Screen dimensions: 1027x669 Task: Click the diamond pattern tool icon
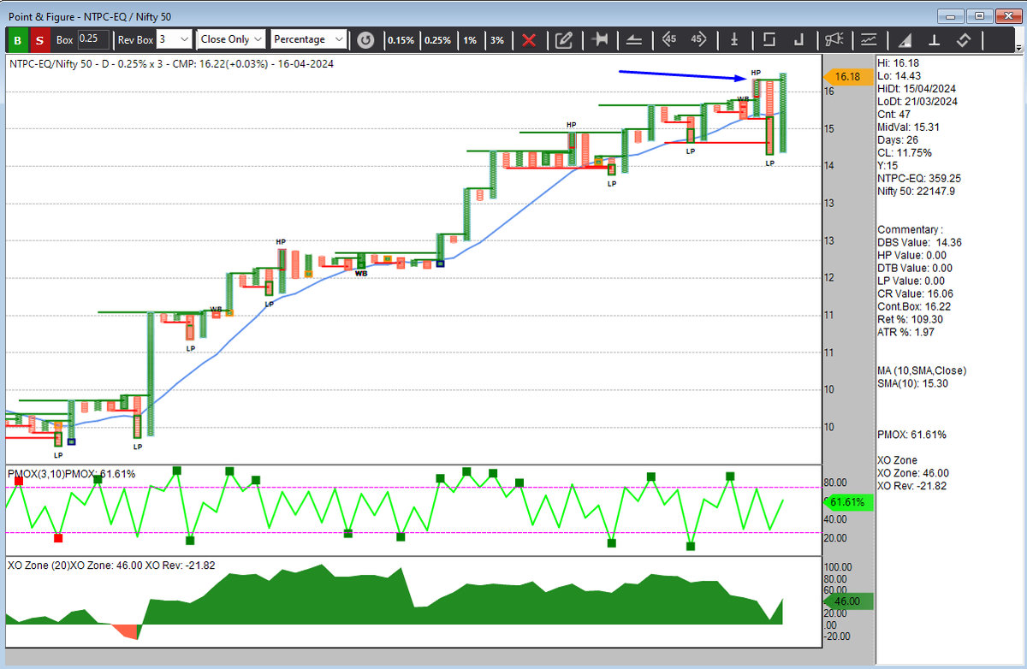tap(964, 39)
